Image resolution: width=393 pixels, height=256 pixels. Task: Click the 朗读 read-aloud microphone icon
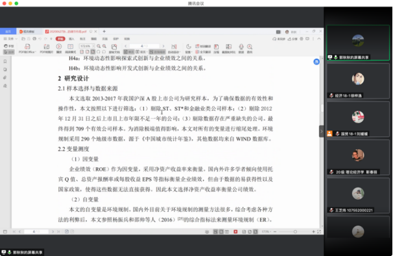pyautogui.click(x=241, y=49)
